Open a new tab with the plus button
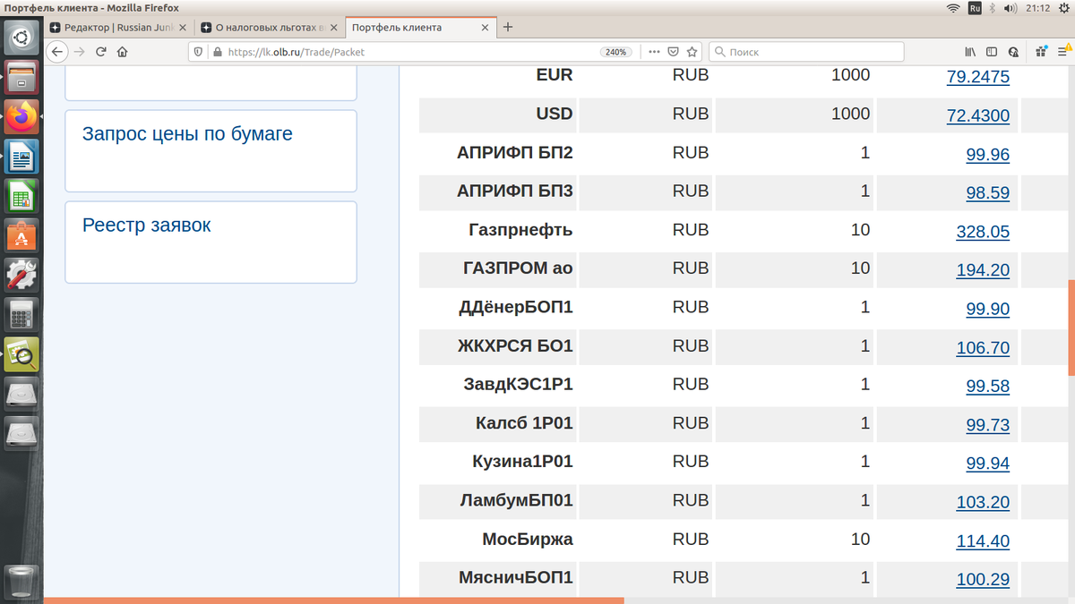This screenshot has width=1075, height=604. pos(508,27)
